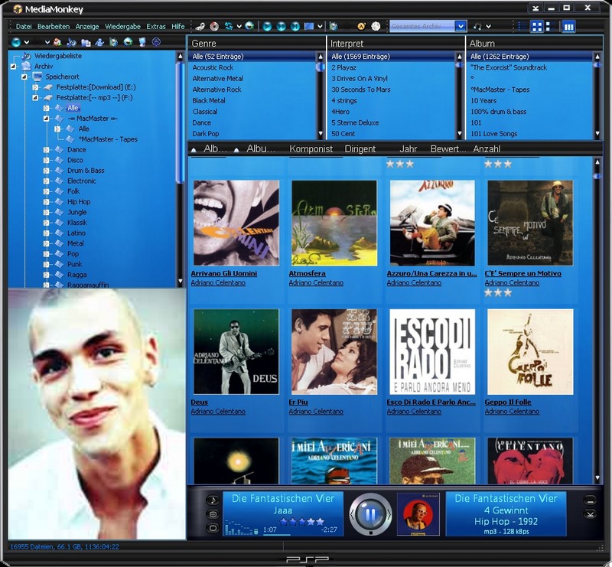Click the white round icon beside the orange icon
Screen dimensions: 612x567
pos(376,26)
